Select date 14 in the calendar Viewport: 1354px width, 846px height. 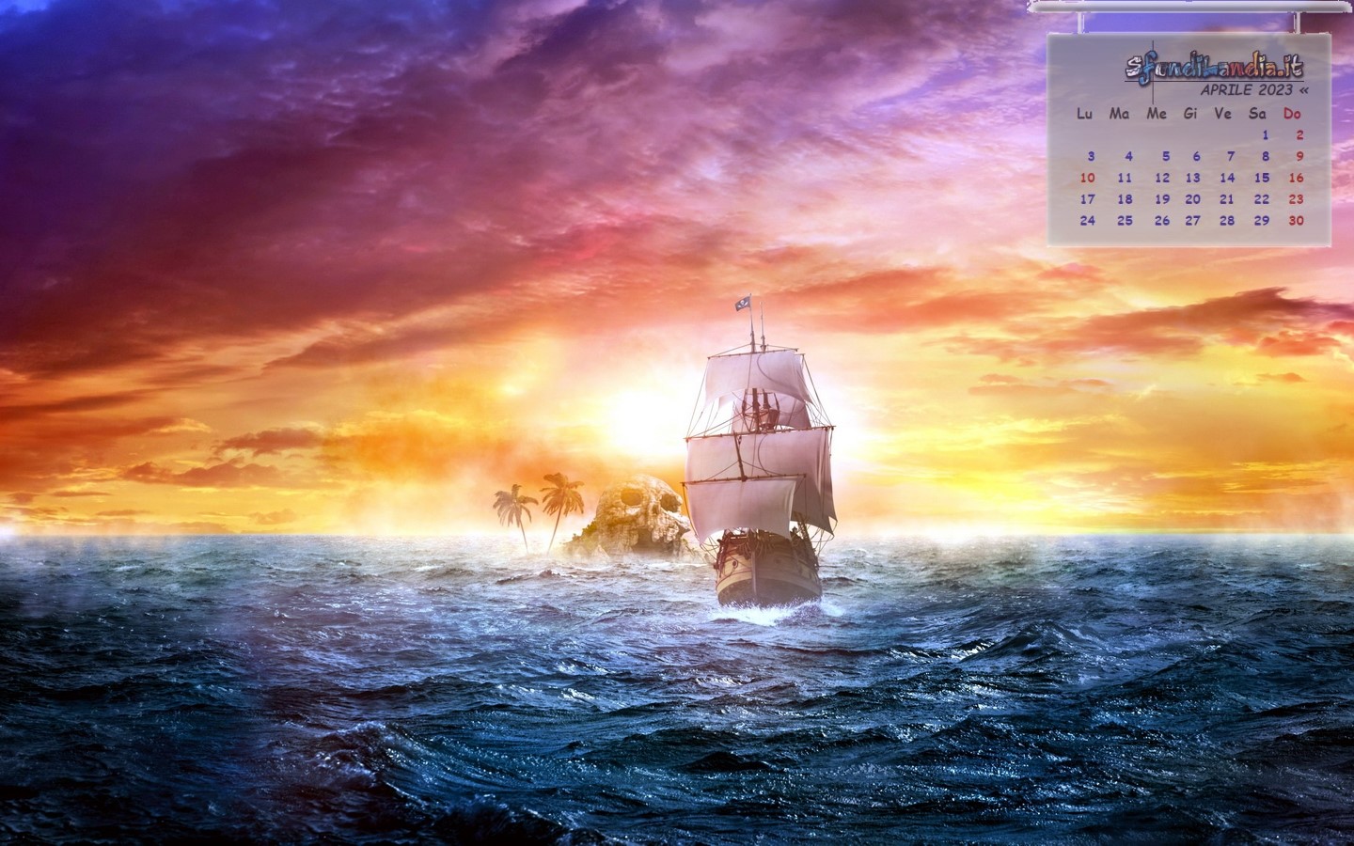click(x=1227, y=177)
